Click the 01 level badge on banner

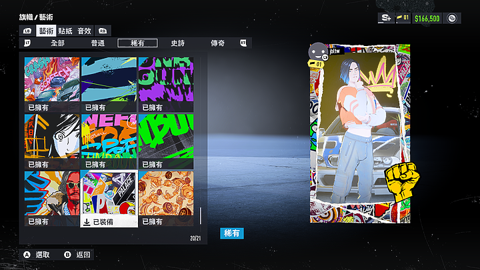315,64
